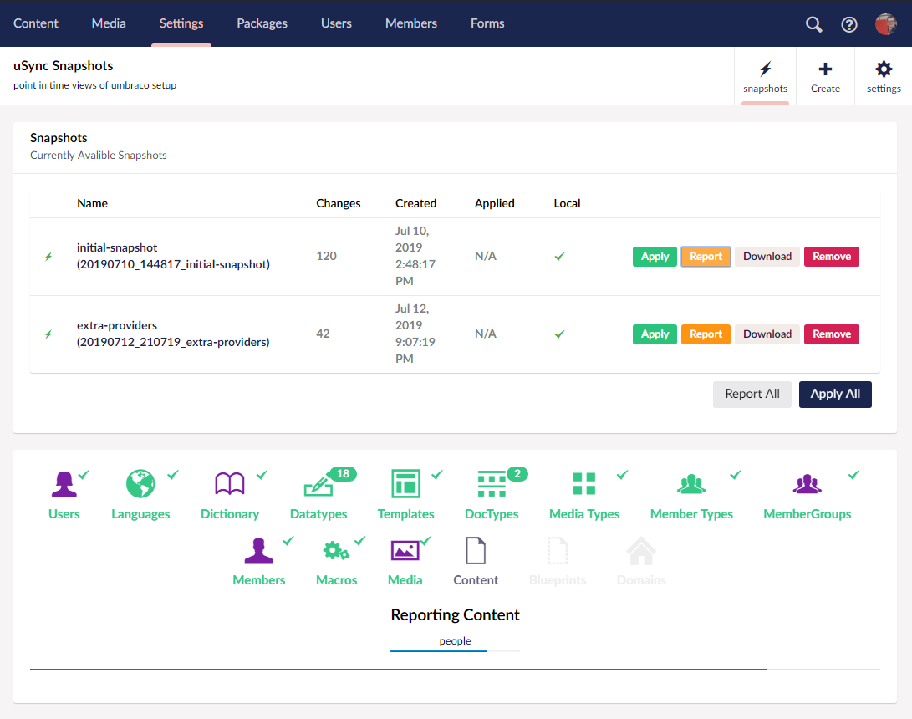Run Report for initial-snapshot
Viewport: 912px width, 719px height.
[706, 257]
